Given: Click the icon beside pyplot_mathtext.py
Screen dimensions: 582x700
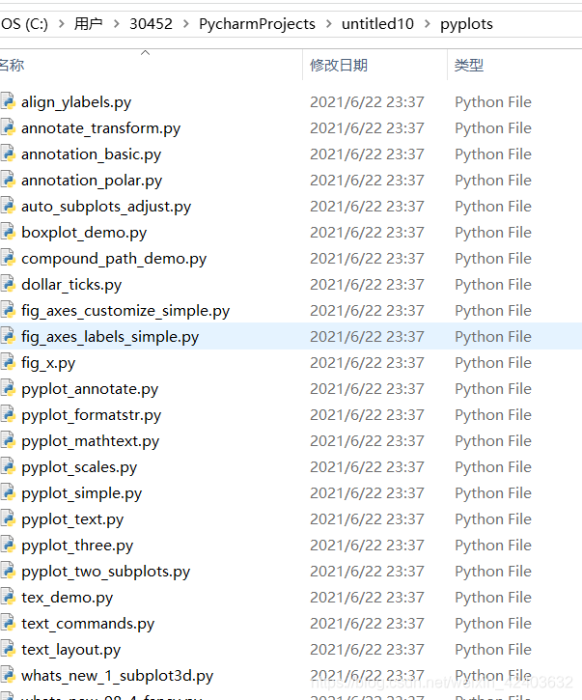Looking at the screenshot, I should click(8, 440).
